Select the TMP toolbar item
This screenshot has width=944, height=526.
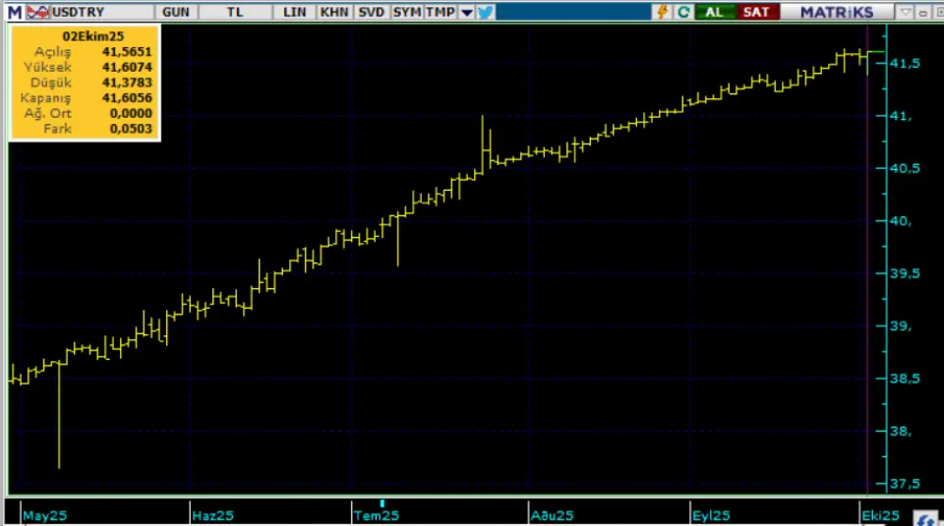[440, 12]
